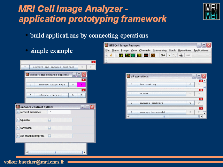Open the Show menu
This screenshot has height=167, width=223.
[x=115, y=50]
